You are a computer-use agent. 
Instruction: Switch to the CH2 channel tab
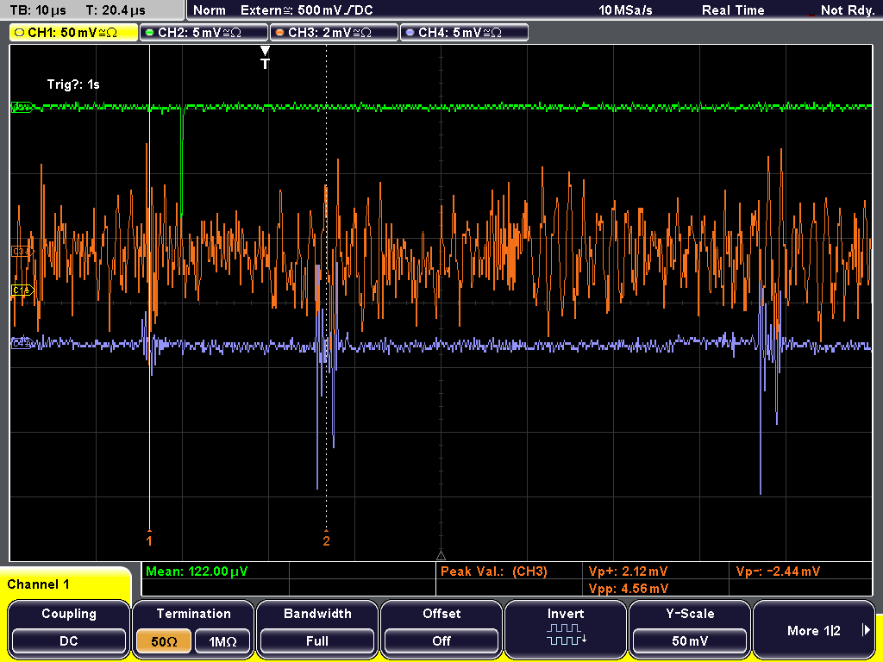[x=204, y=33]
